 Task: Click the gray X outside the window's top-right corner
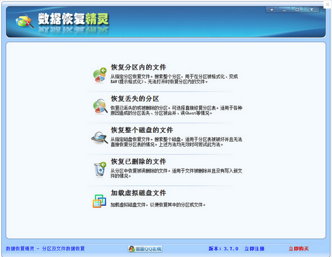point(327,4)
